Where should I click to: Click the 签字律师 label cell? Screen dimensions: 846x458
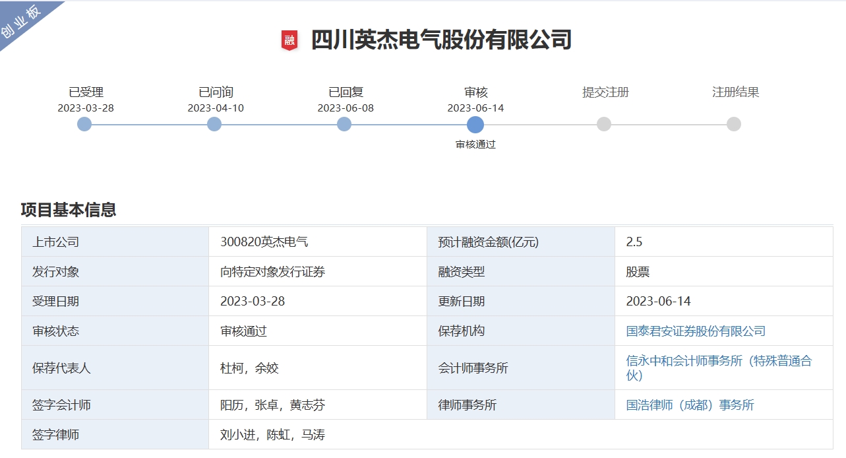115,434
